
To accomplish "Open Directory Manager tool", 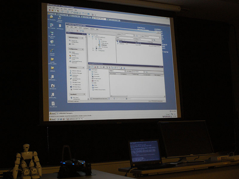I will pos(76,73).
